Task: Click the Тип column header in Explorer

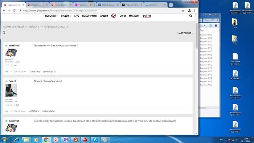Action: pyautogui.click(x=202, y=30)
